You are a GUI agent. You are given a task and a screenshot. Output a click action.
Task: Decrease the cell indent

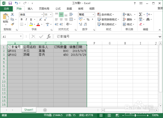(x=56, y=24)
